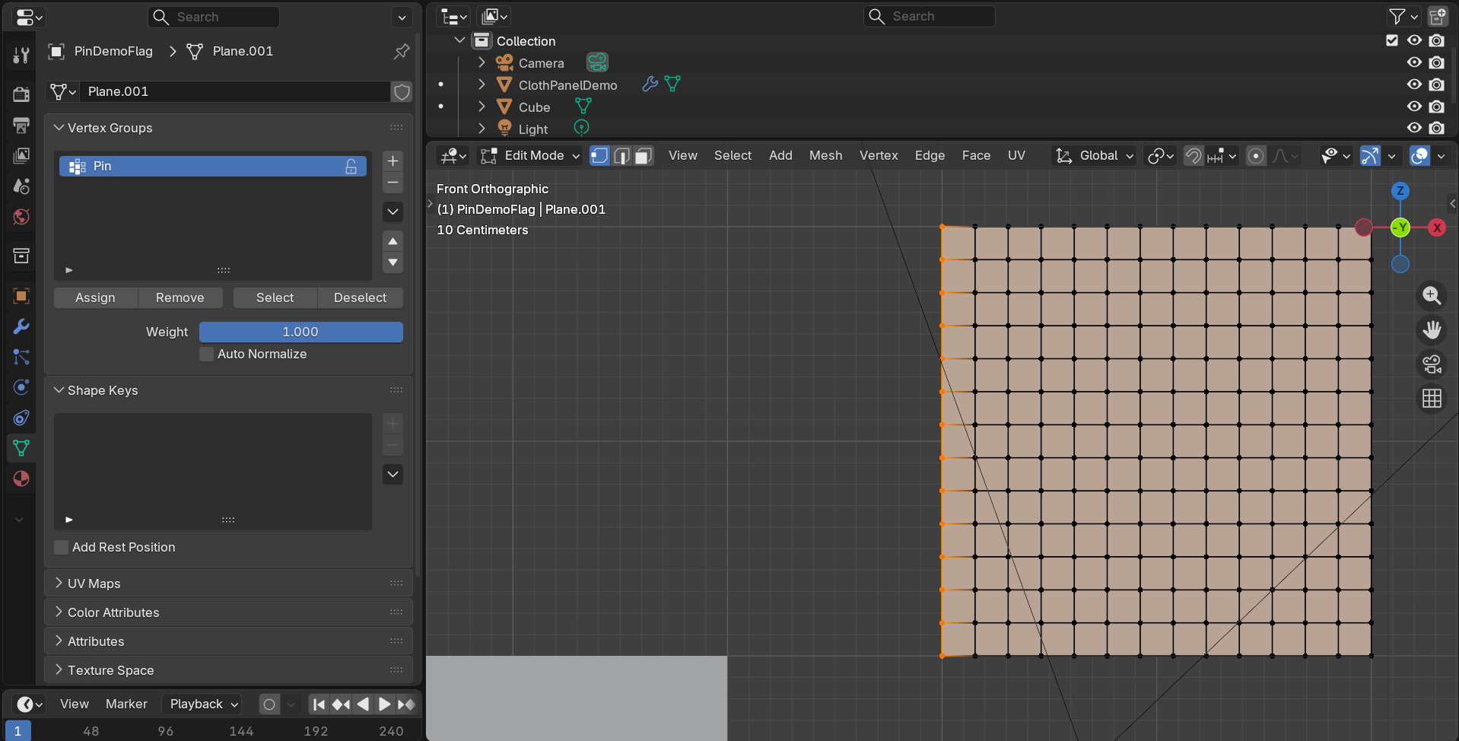Open the Vertex menu
The width and height of the screenshot is (1459, 741).
point(879,156)
